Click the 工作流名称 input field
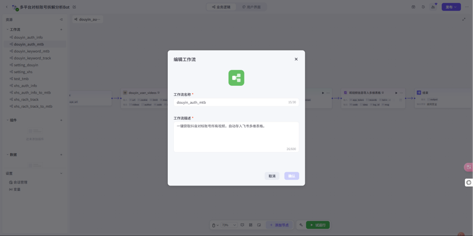 pyautogui.click(x=236, y=102)
